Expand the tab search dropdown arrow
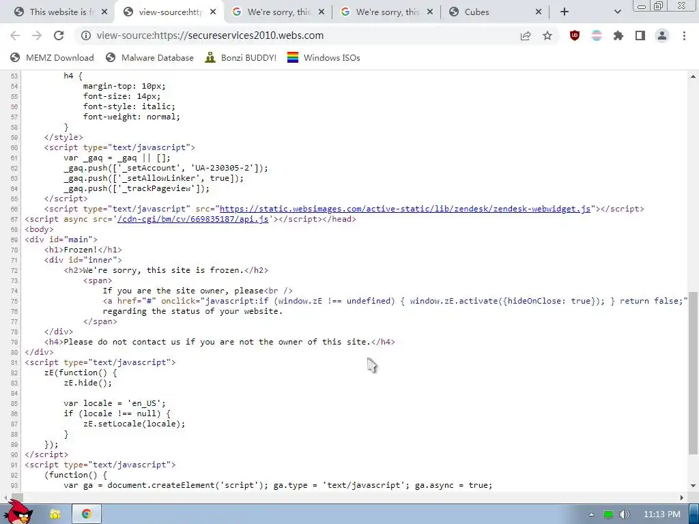The image size is (699, 524). pos(617,12)
